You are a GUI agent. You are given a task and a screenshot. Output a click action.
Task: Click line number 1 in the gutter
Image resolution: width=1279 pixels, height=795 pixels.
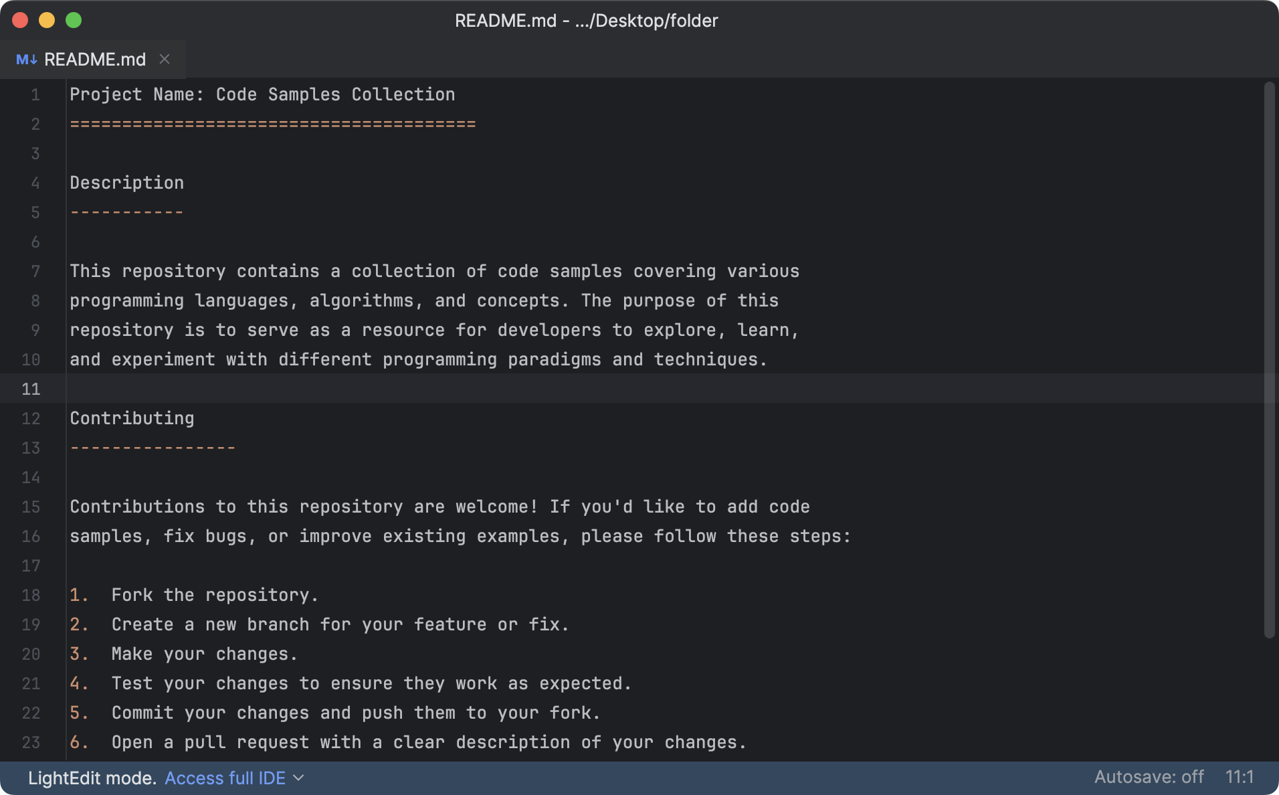[x=35, y=95]
